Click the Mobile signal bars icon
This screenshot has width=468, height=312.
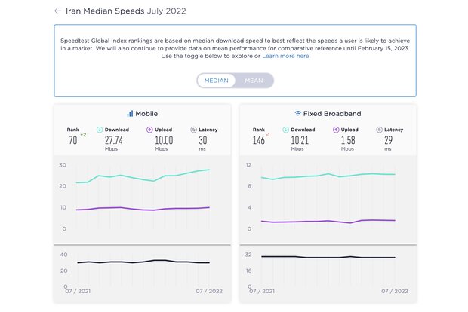[130, 114]
